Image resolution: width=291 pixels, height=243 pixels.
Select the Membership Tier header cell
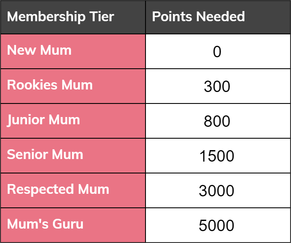(73, 17)
